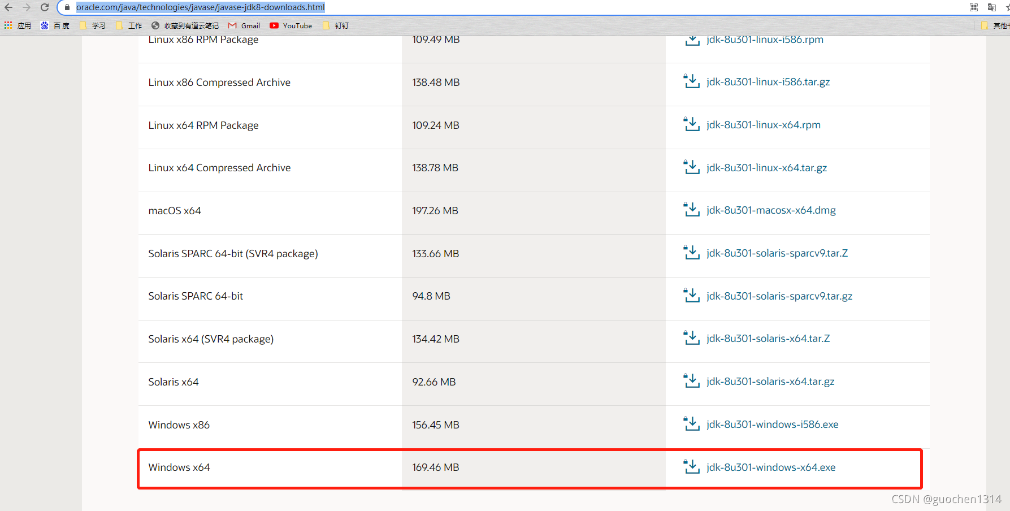The height and width of the screenshot is (511, 1010).
Task: Select the Solaris x64 (SVR4 package) text
Action: pyautogui.click(x=211, y=339)
